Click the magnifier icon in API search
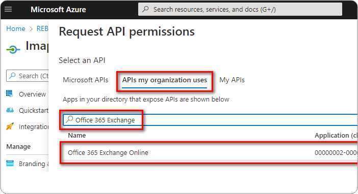358x194 pixels. coord(69,119)
